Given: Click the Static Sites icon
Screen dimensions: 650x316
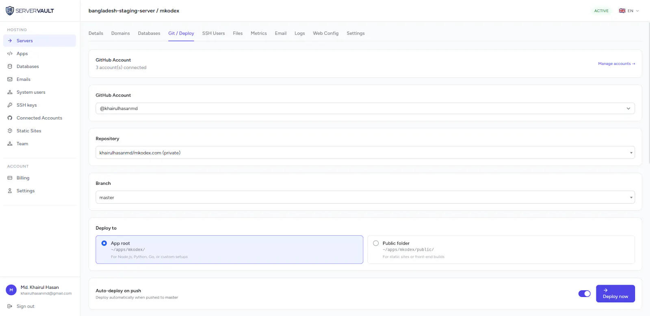Looking at the screenshot, I should click(x=10, y=131).
